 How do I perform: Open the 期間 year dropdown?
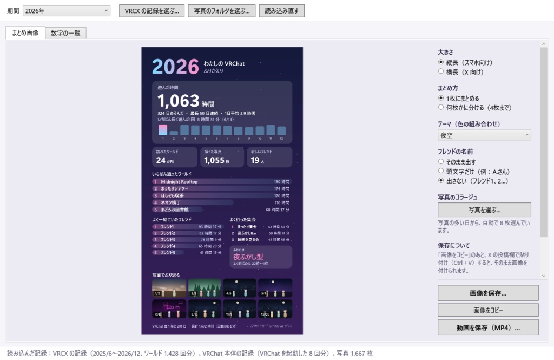point(67,11)
